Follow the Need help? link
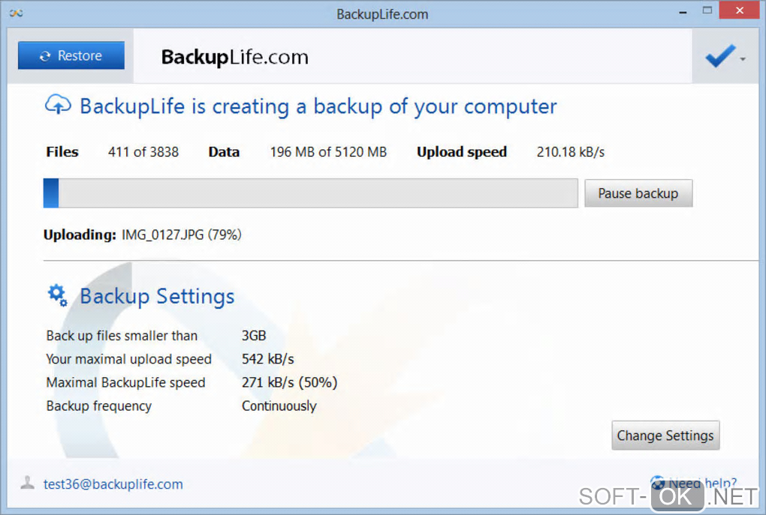The height and width of the screenshot is (515, 766). [703, 483]
